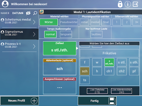142x106 pixels.
Task: Sort profiles by DATUM
Action: point(18,13)
